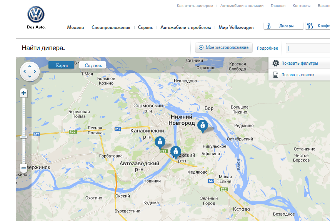Click the Главная link
This screenshot has width=330, height=221.
pyautogui.click(x=278, y=6)
